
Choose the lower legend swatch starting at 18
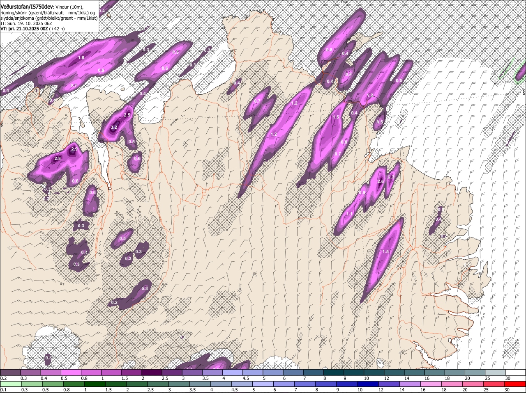point(452,384)
